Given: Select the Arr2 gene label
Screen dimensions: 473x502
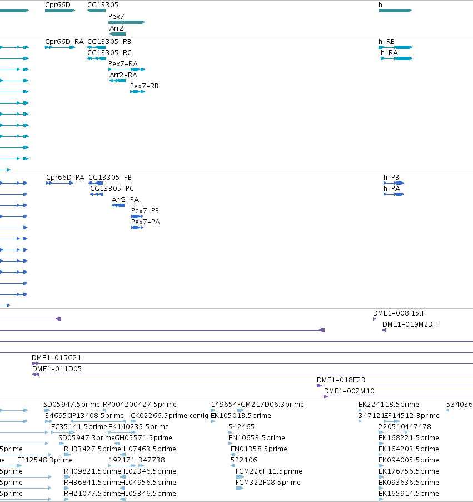Looking at the screenshot, I should [x=116, y=28].
